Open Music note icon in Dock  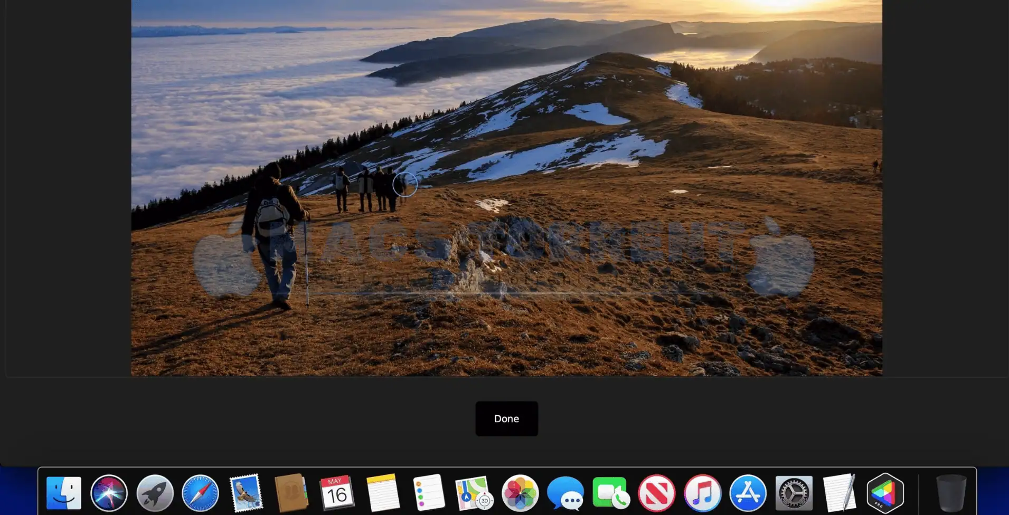tap(702, 493)
